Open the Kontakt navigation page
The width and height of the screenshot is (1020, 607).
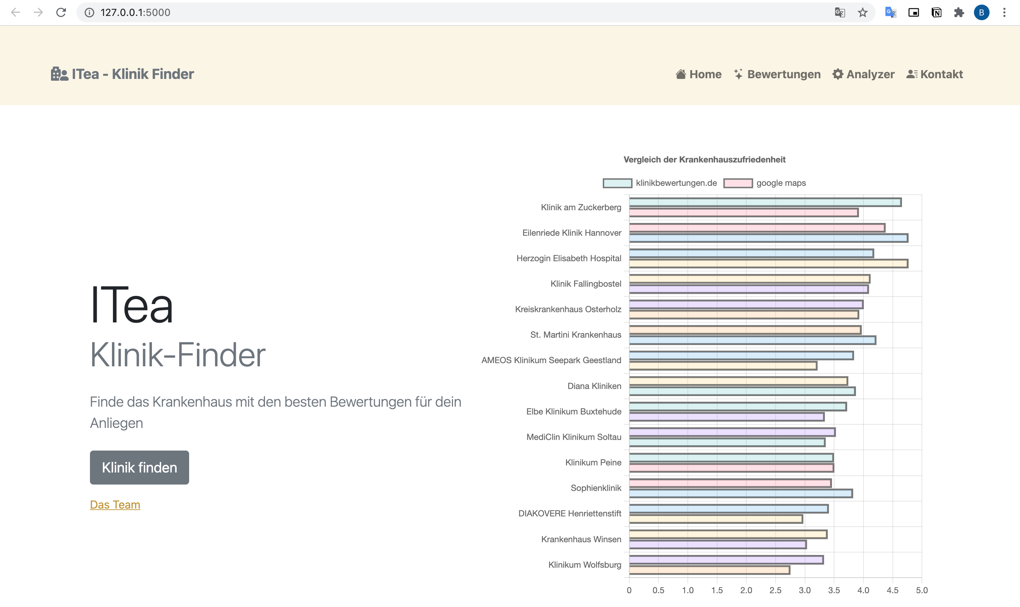pyautogui.click(x=934, y=74)
